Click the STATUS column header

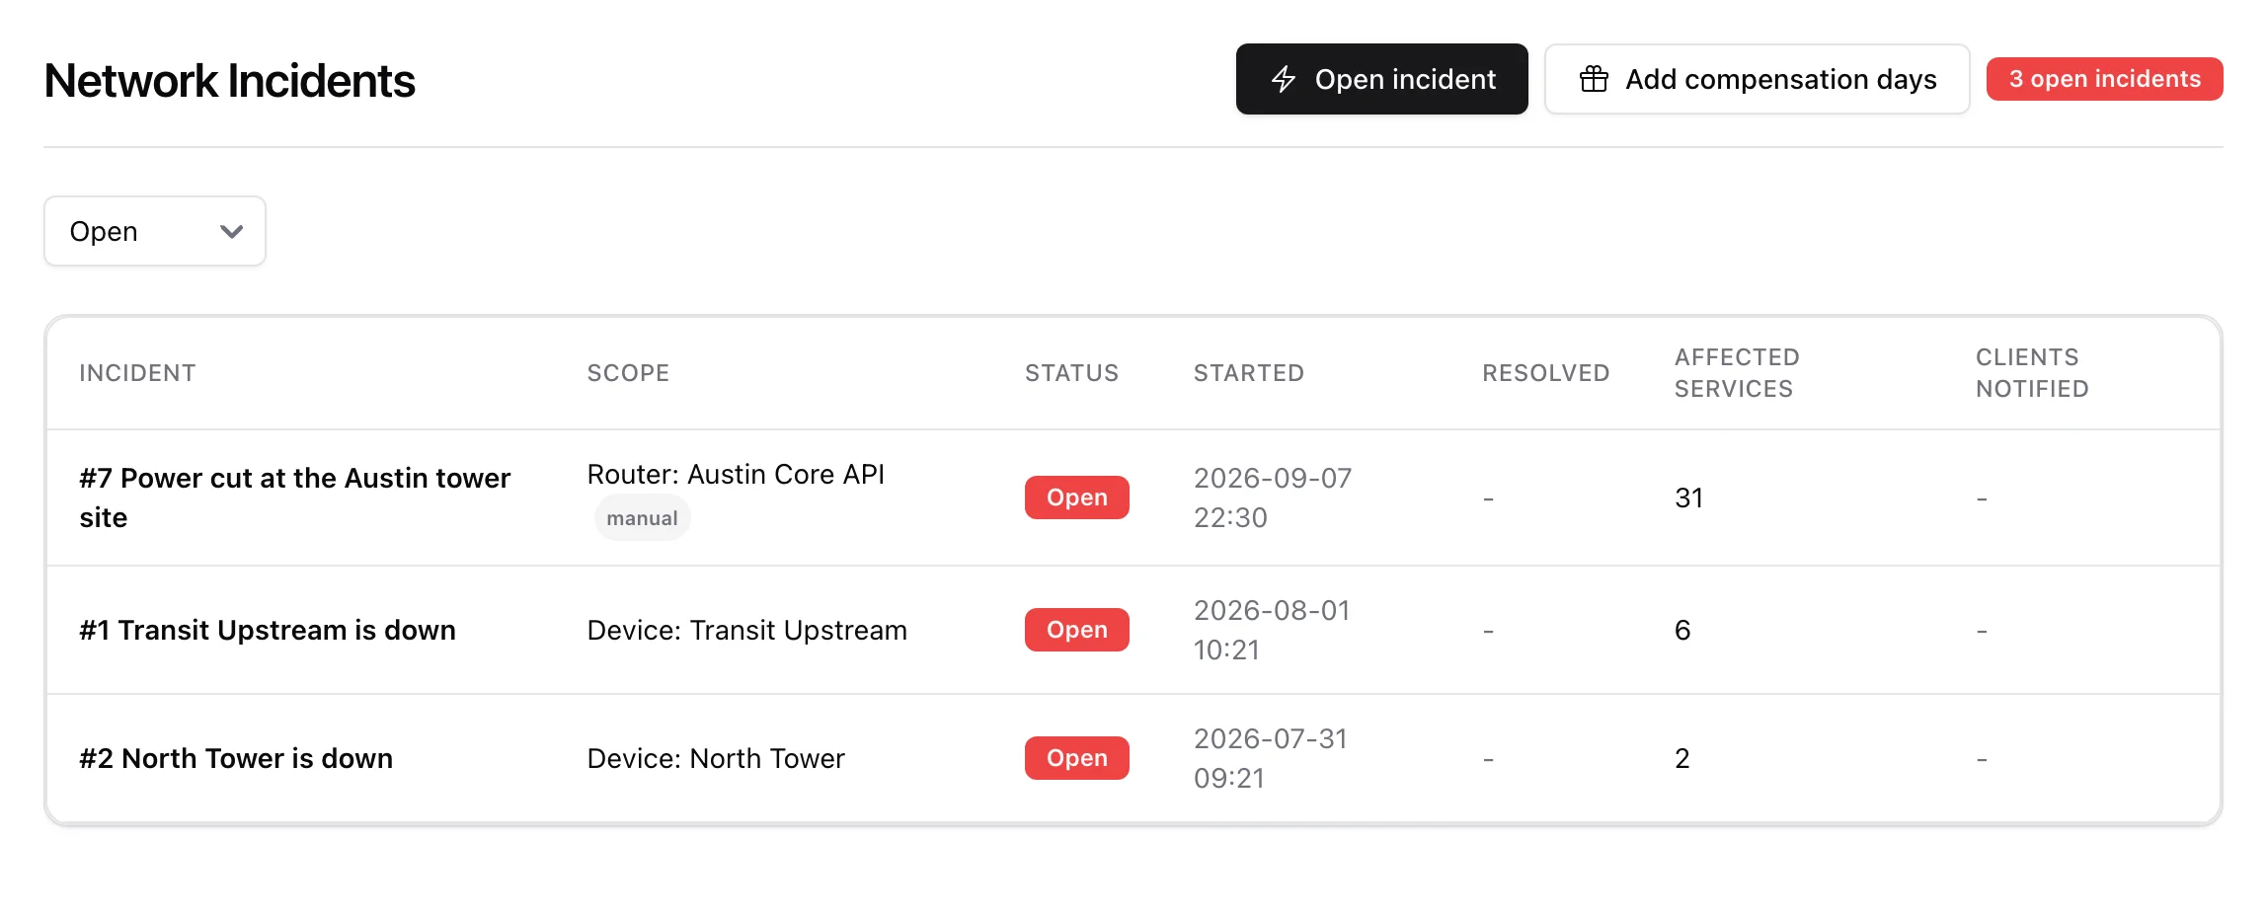tap(1071, 373)
